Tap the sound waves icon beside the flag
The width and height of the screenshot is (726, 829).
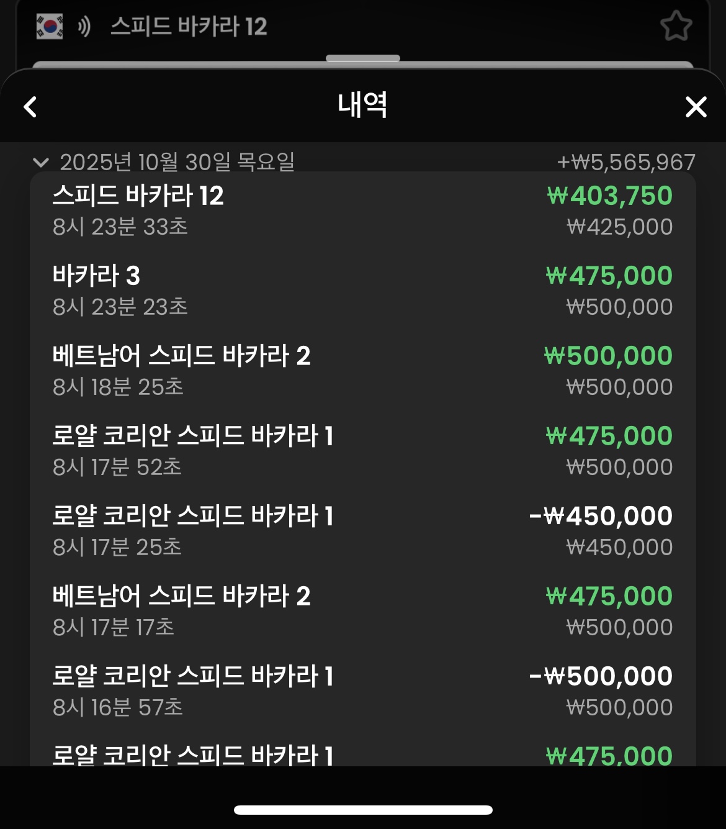click(84, 27)
